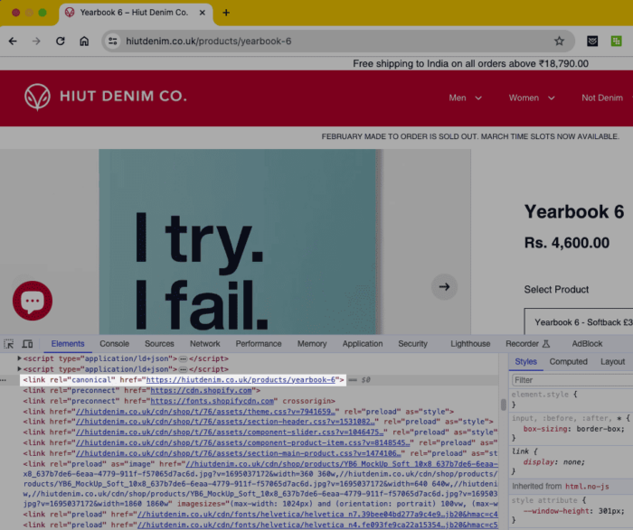
Task: Select the Computed sidebar tab
Action: [x=569, y=361]
